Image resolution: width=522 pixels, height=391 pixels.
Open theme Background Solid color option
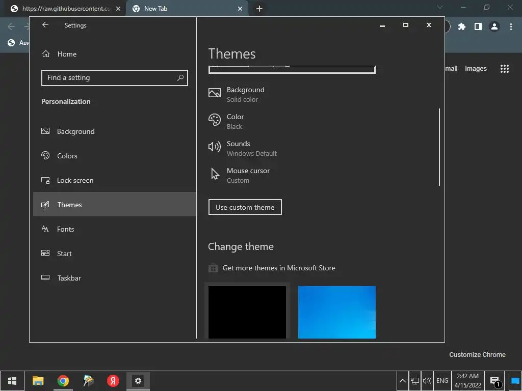237,94
